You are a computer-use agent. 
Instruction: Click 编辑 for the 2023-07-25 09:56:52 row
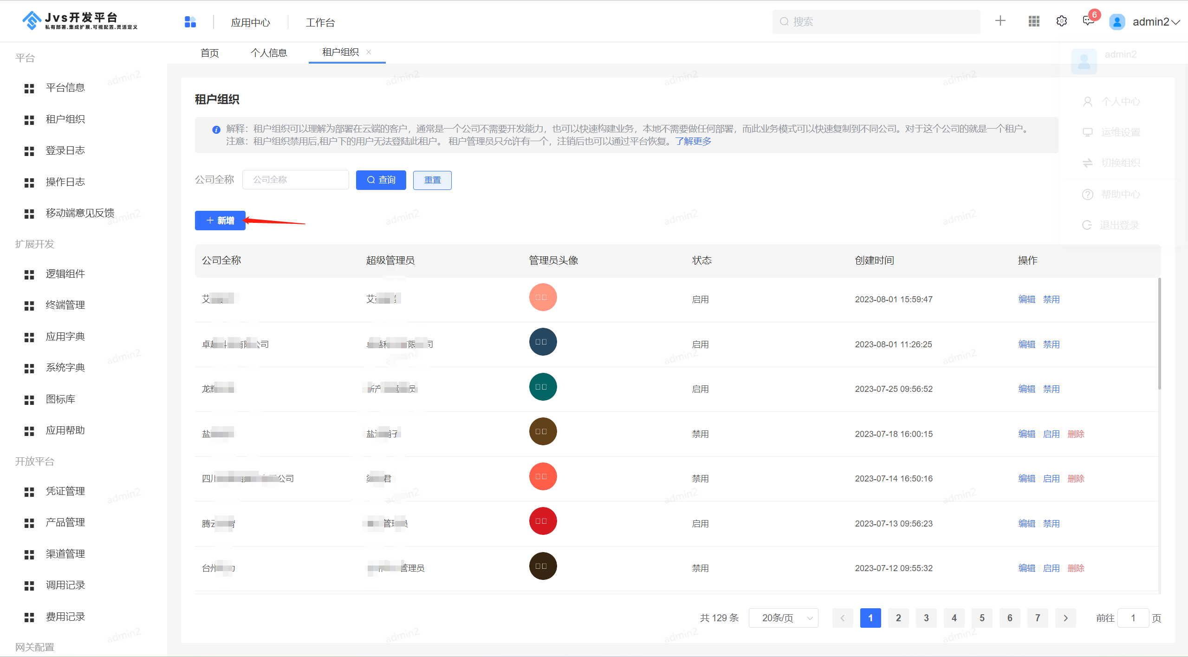tap(1027, 389)
